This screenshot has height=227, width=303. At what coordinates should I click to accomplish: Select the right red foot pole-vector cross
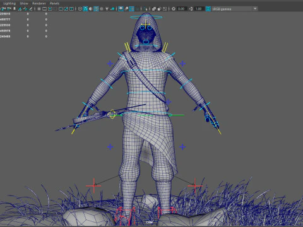click(x=195, y=186)
